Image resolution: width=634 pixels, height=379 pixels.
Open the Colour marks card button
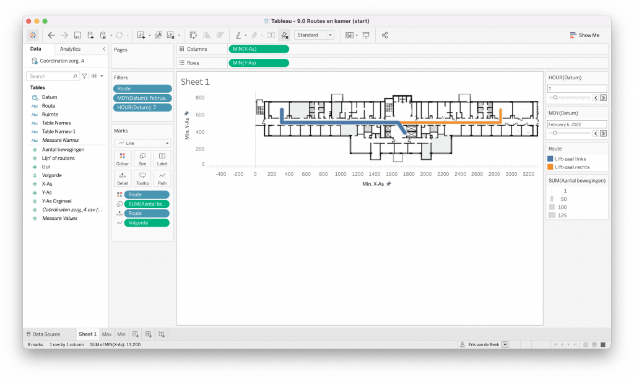click(123, 159)
